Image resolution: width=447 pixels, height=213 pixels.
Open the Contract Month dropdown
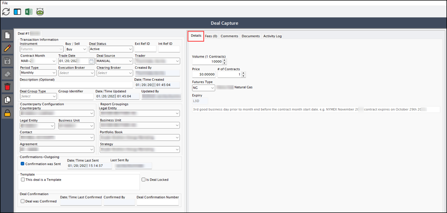tap(38, 61)
